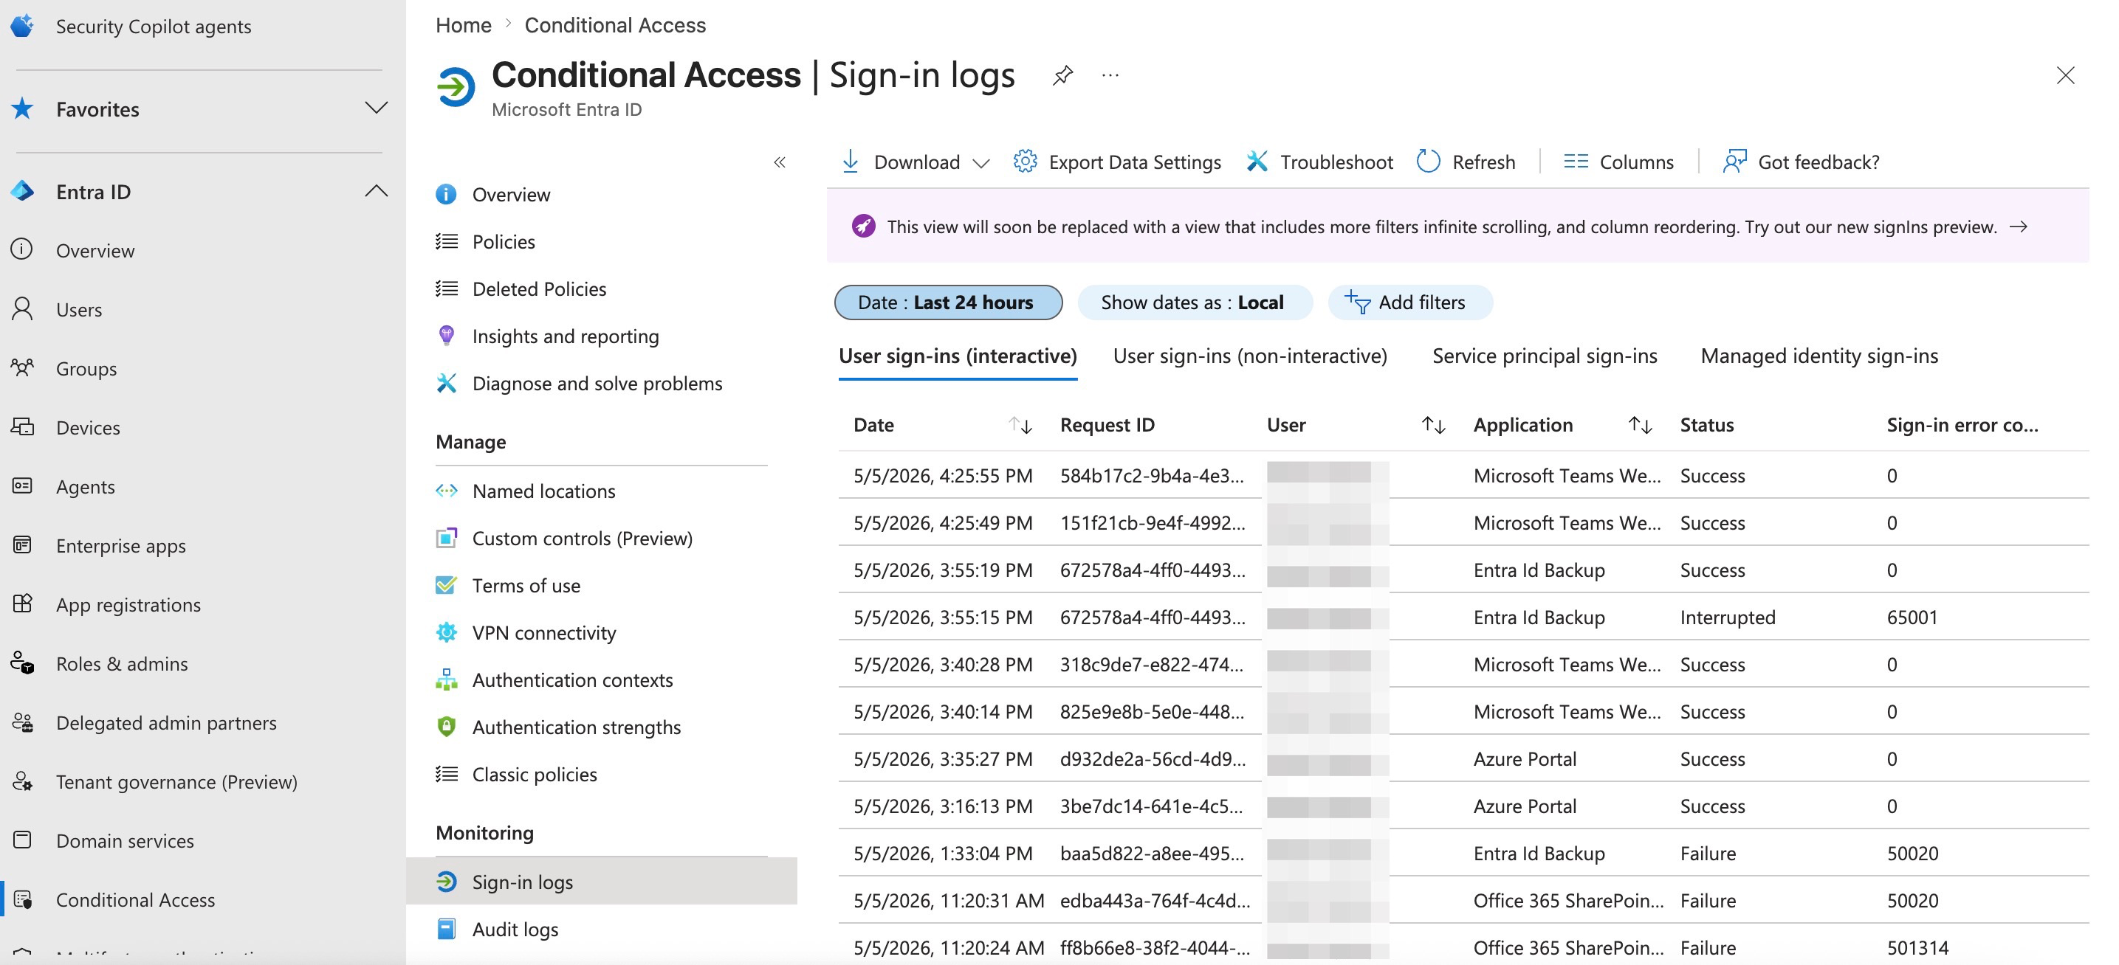Expand the Favorites section
The width and height of the screenshot is (2119, 965).
[376, 108]
